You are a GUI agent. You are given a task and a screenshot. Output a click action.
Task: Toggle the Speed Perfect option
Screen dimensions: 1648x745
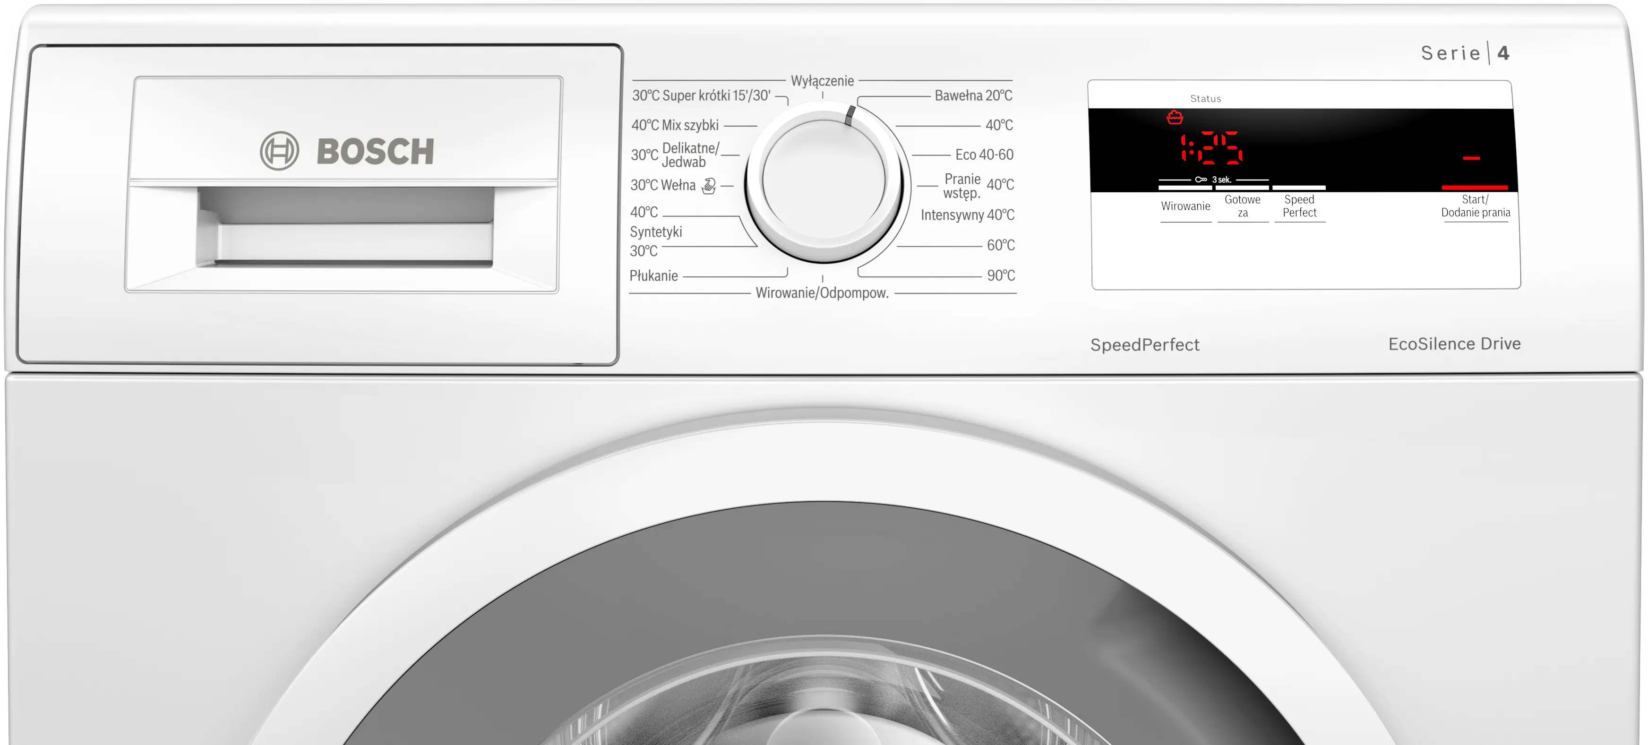click(1299, 206)
